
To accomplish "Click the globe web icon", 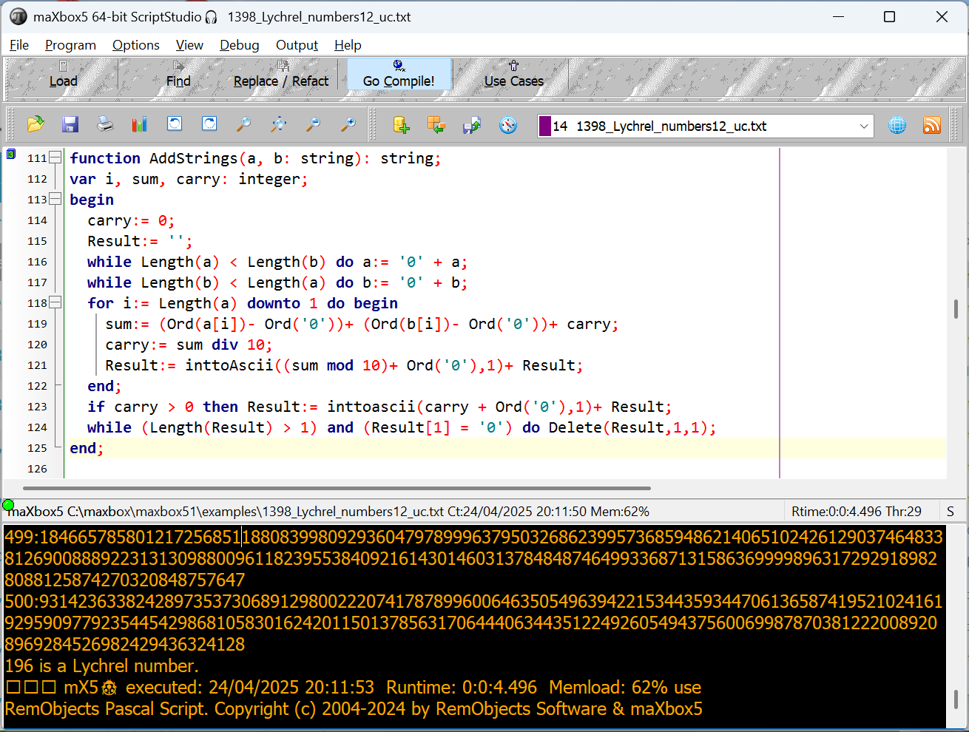I will [x=897, y=126].
